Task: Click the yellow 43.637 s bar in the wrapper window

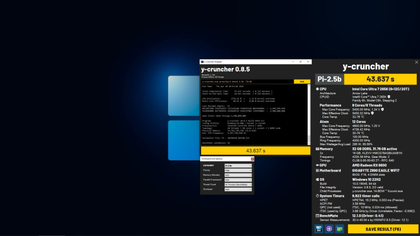Action: click(256, 151)
